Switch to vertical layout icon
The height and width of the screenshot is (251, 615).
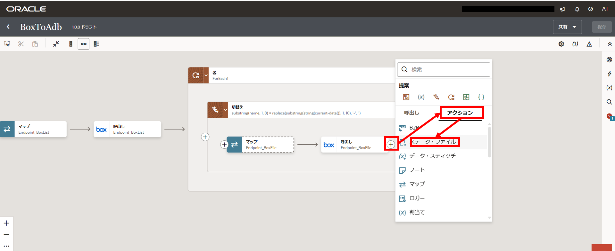coord(71,44)
